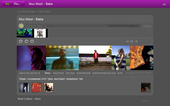Select the electronic tag
The image size is (170, 106).
click(x=58, y=73)
